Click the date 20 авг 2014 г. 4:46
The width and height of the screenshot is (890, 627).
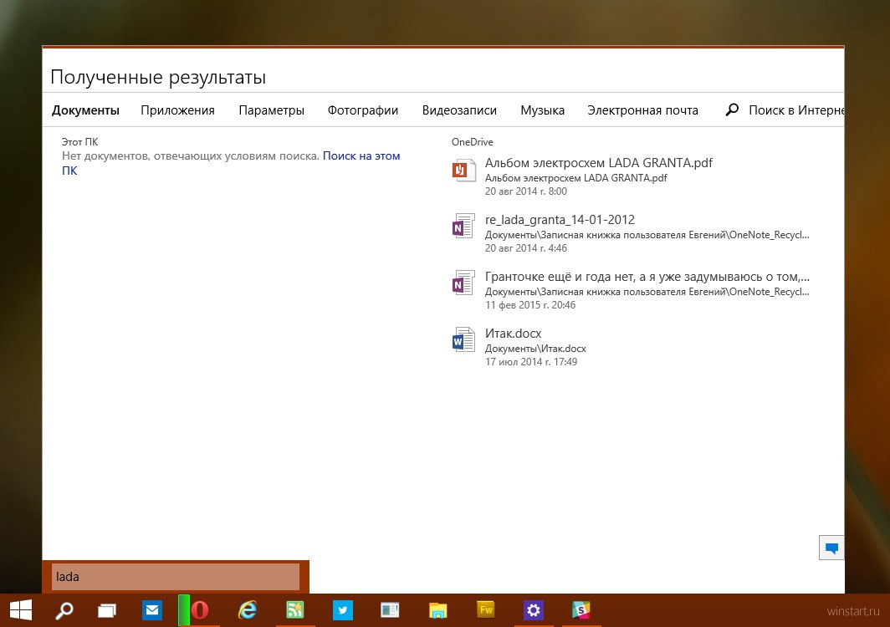coord(525,248)
